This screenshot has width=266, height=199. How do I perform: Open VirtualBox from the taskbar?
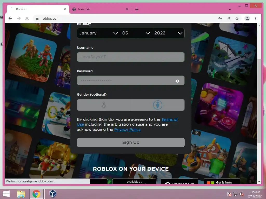coord(52,194)
